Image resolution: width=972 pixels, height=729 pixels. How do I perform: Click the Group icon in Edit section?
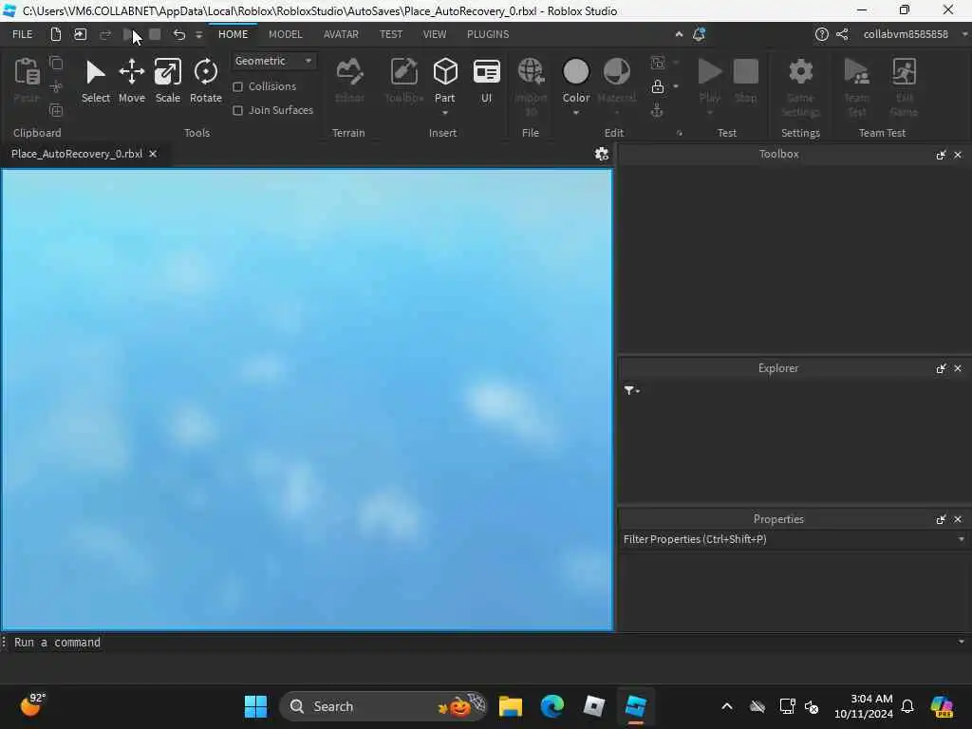click(x=658, y=63)
